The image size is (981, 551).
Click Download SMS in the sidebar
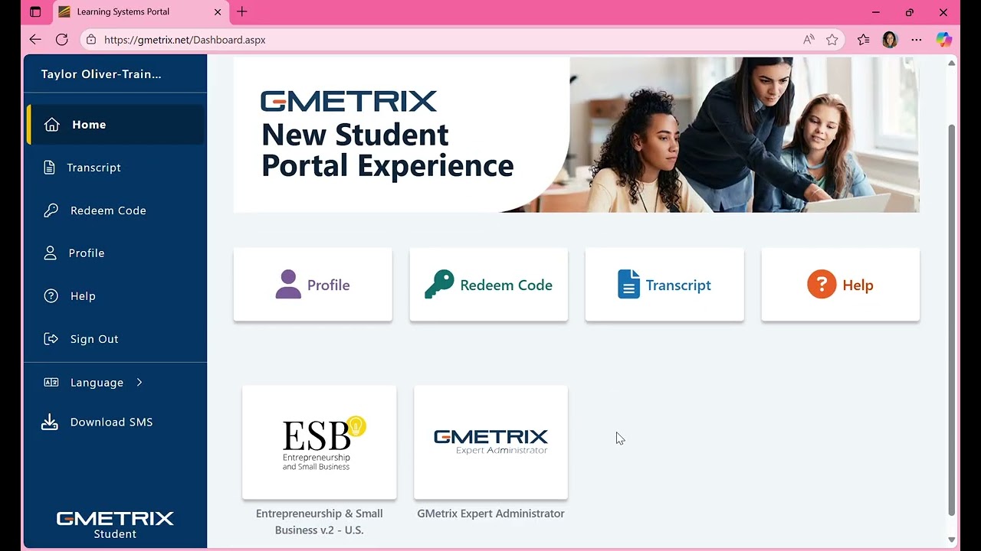[115, 422]
